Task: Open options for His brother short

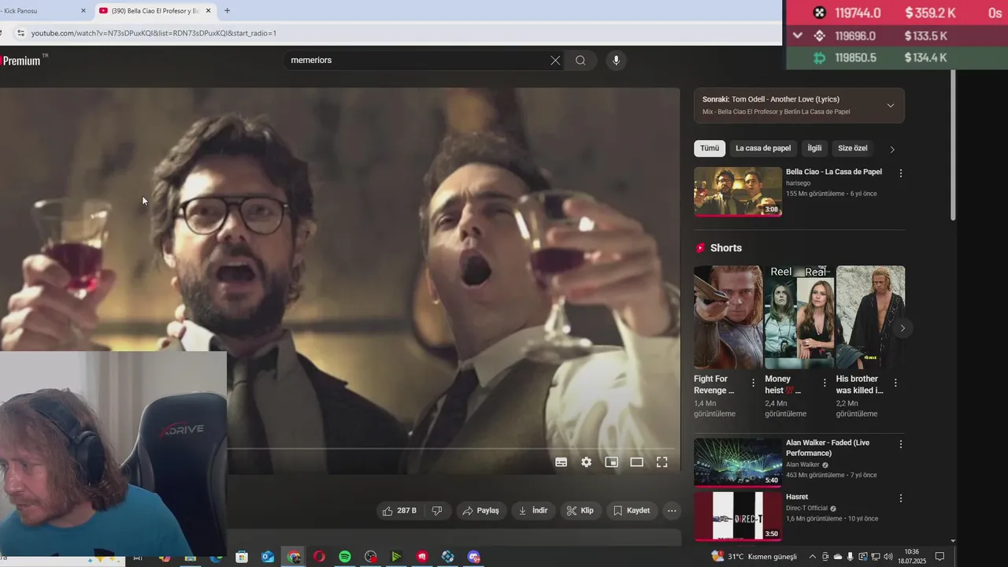Action: tap(895, 383)
